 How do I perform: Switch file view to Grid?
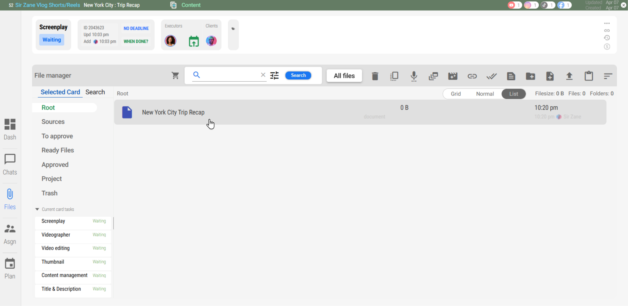click(456, 94)
